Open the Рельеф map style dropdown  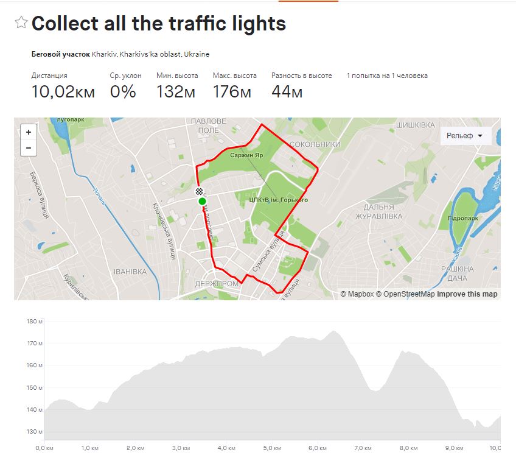click(465, 136)
